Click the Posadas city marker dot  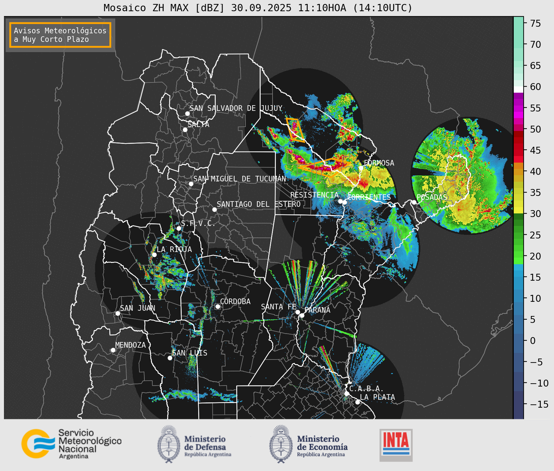point(414,202)
